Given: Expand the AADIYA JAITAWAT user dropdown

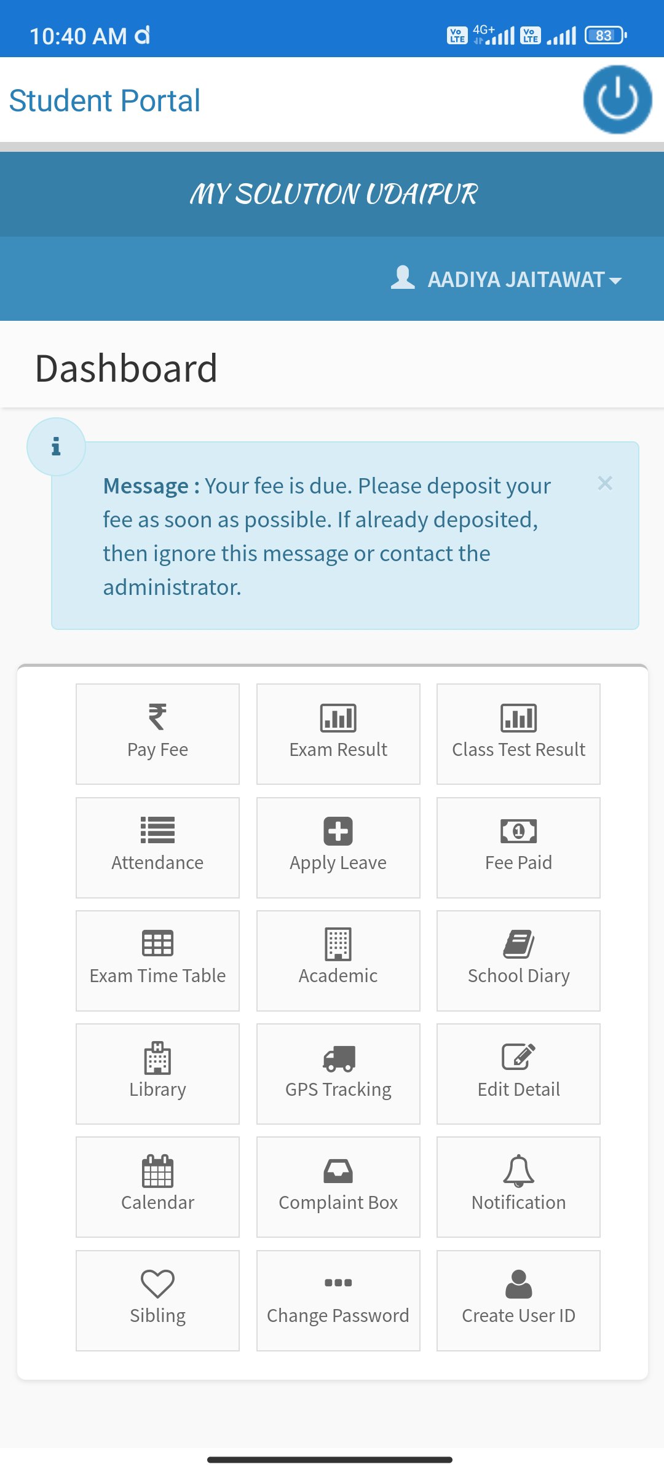Looking at the screenshot, I should pos(507,280).
